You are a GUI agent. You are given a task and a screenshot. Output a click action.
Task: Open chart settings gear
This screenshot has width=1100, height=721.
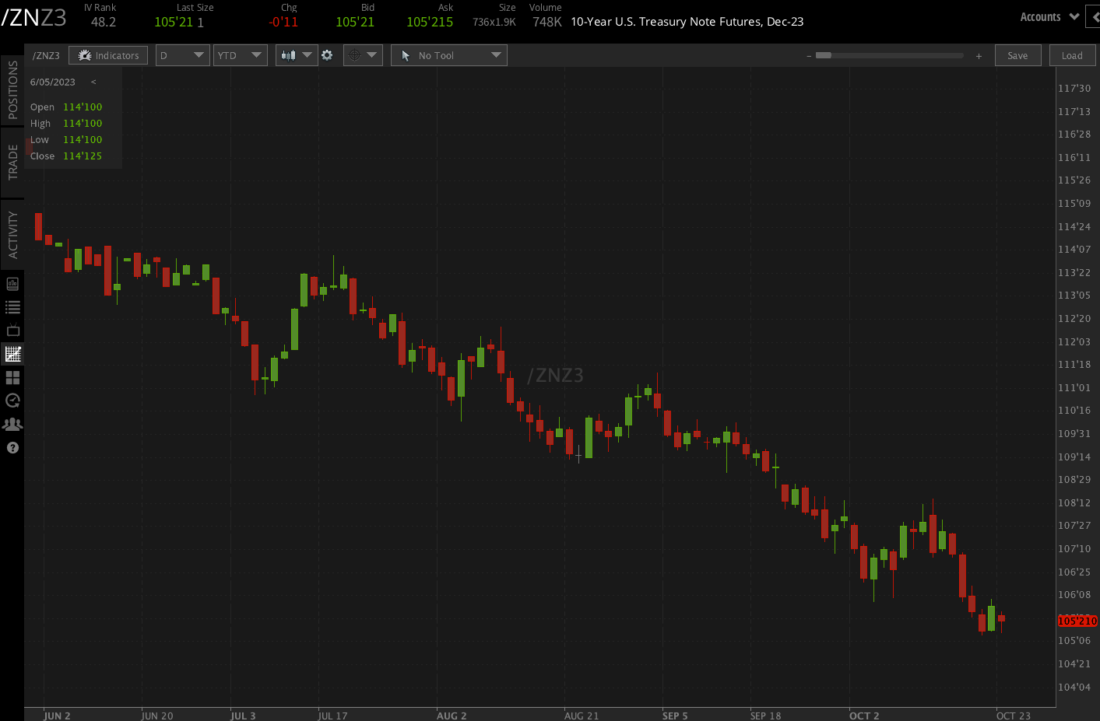[327, 55]
